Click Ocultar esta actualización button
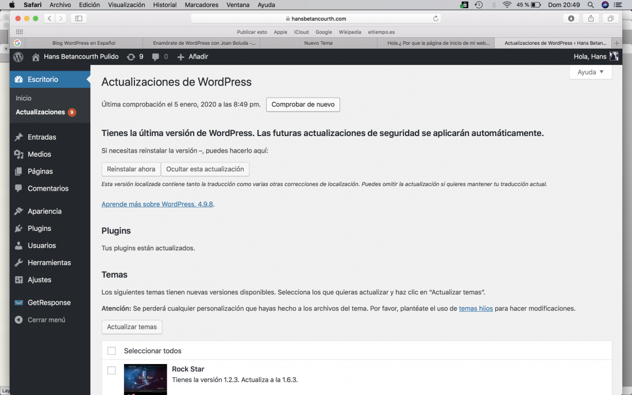Screen dimensions: 632x395 click(205, 169)
